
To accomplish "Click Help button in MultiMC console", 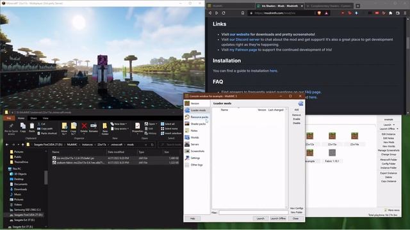I will click(193, 218).
